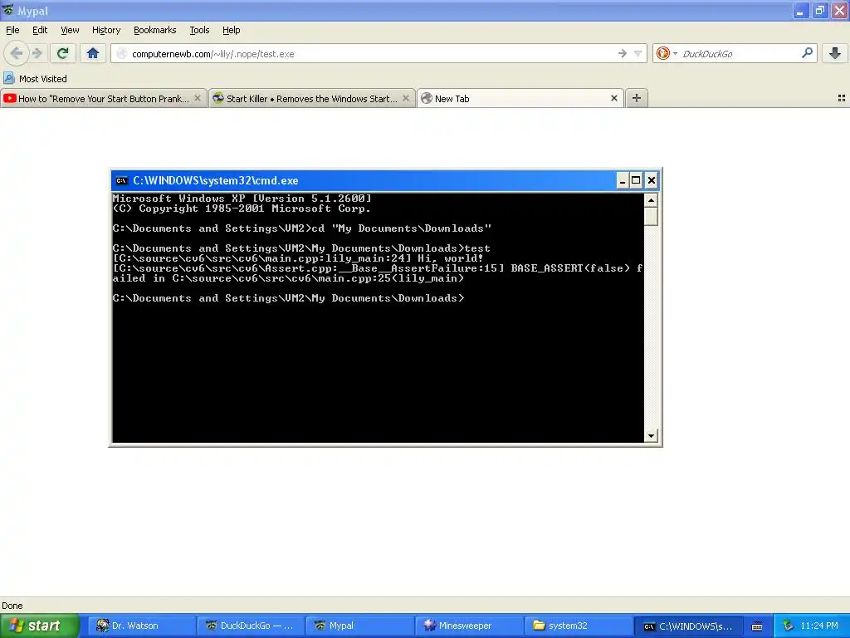
Task: Click the keyboard icon in taskbar
Action: point(757,626)
